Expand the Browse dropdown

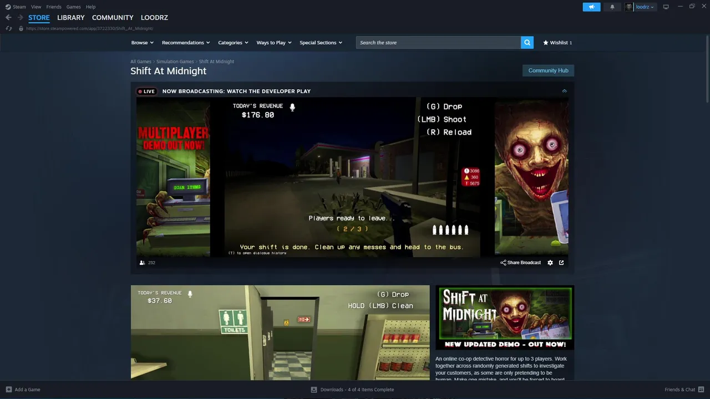coord(143,43)
